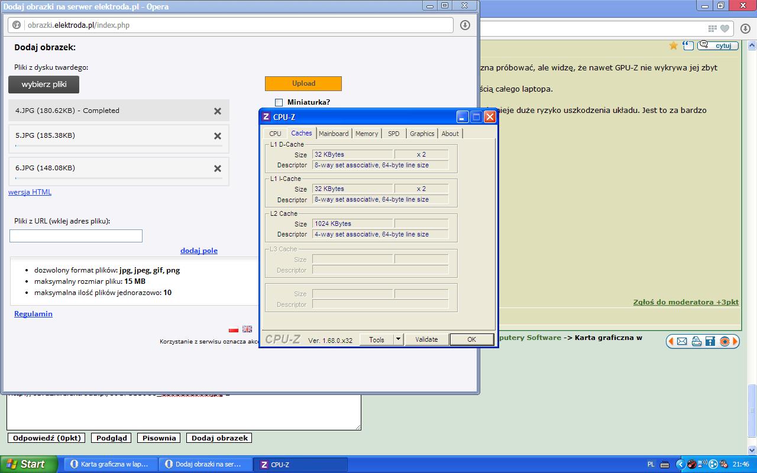
Task: Click the eye icon to watch topic
Action: (x=724, y=341)
